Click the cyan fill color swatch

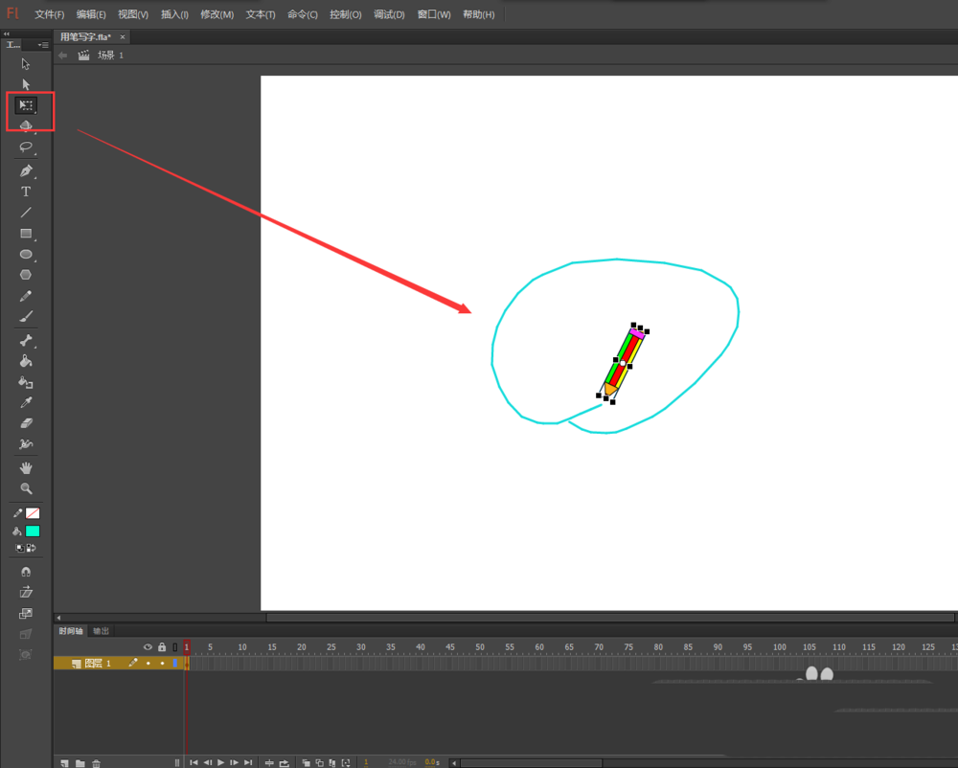(x=33, y=531)
